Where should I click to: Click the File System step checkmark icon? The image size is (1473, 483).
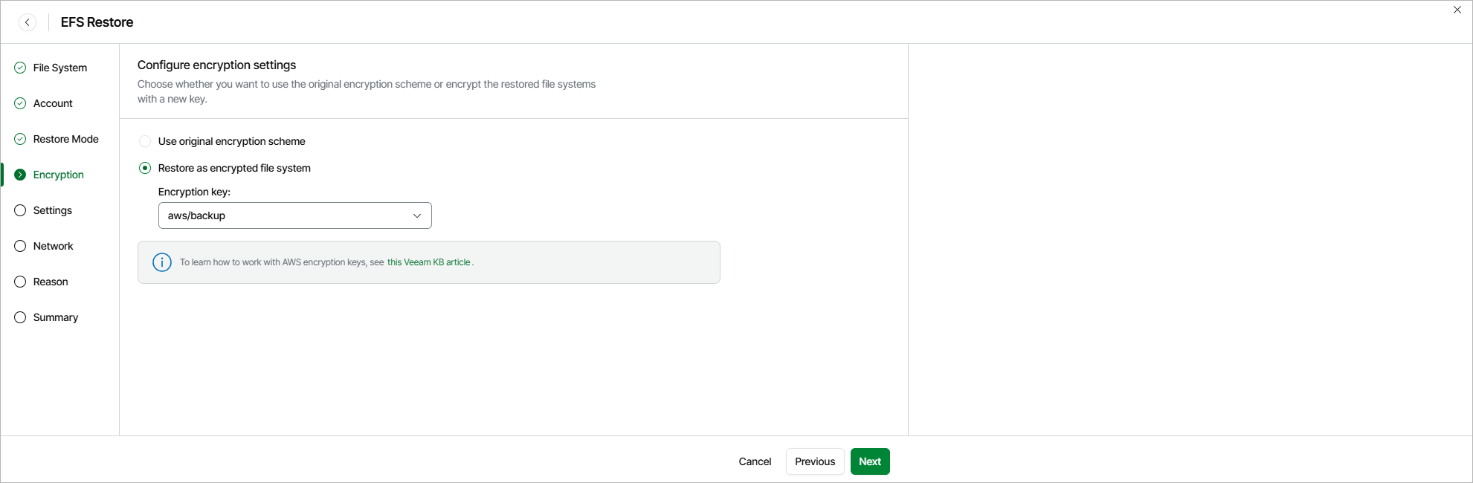pyautogui.click(x=20, y=68)
